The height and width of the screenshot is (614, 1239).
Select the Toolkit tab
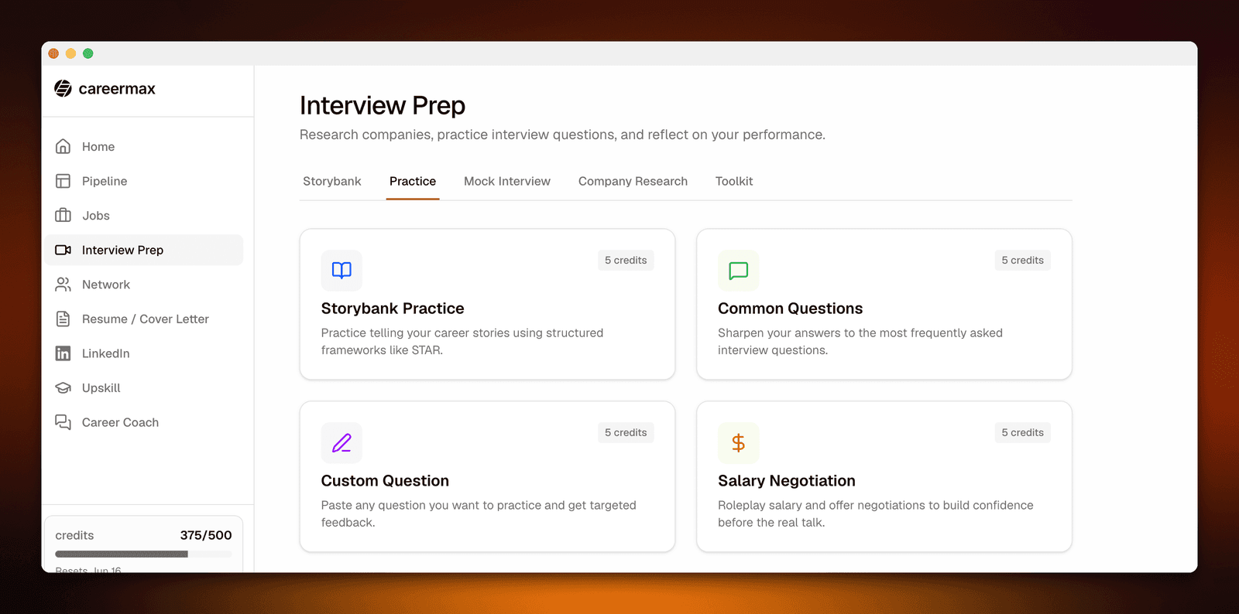point(734,181)
